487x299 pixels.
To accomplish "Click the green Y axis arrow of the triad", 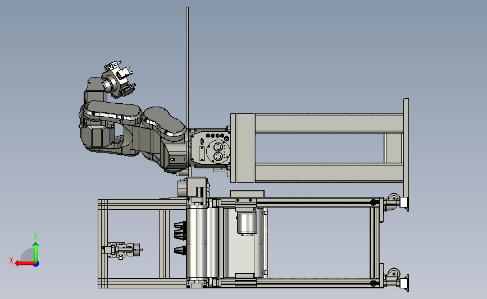I will (x=36, y=252).
